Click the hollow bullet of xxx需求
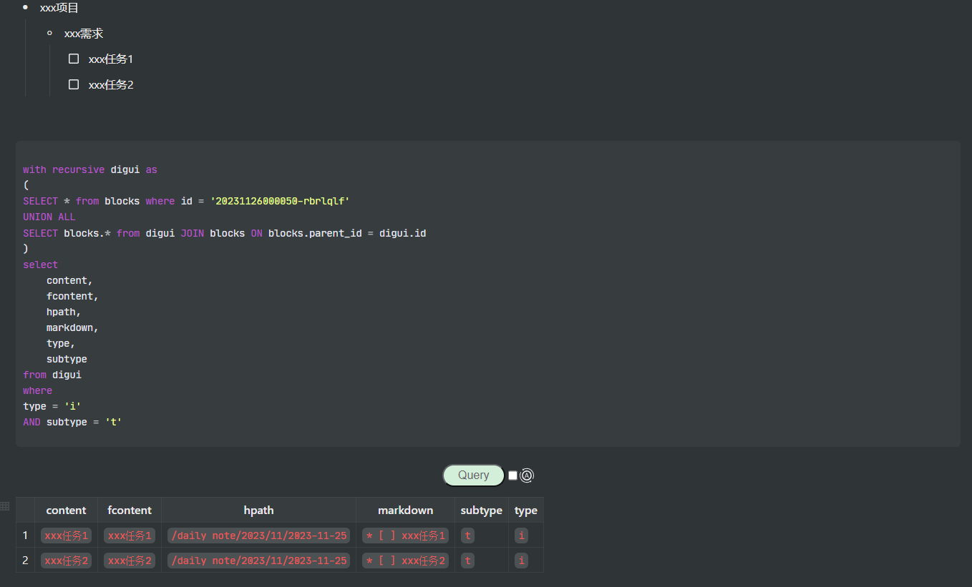This screenshot has width=972, height=587. click(49, 33)
